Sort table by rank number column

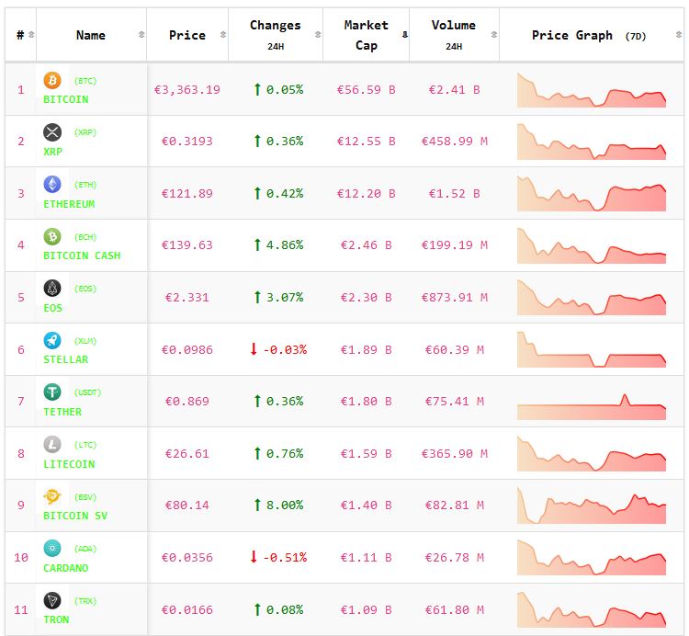pyautogui.click(x=20, y=35)
